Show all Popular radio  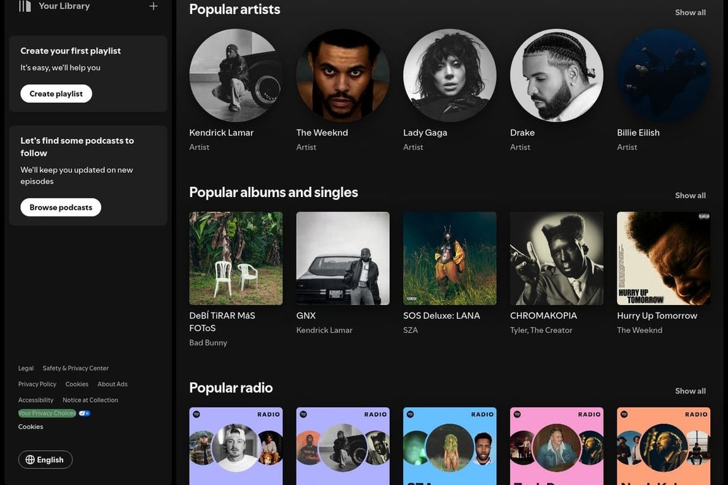(x=690, y=390)
